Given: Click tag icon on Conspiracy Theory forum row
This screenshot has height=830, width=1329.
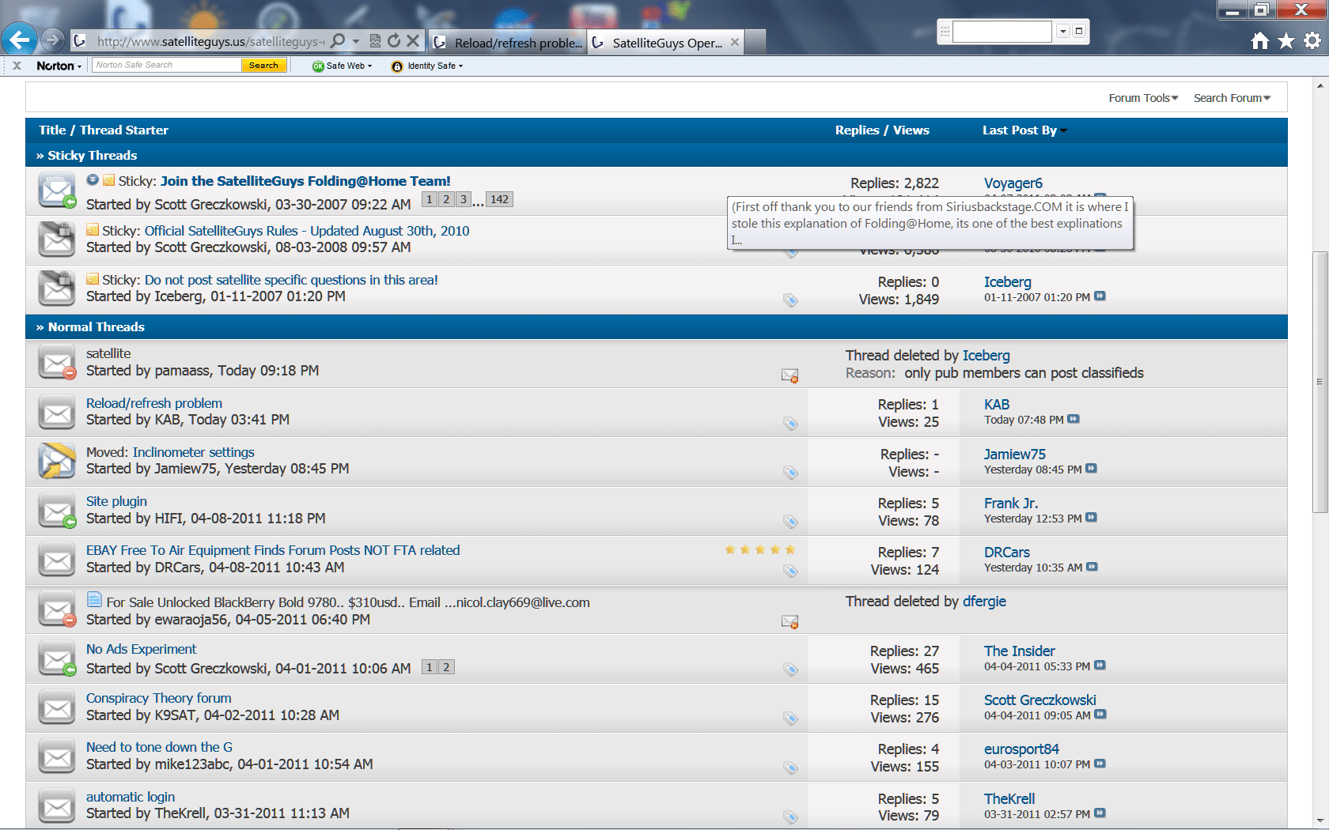Looking at the screenshot, I should click(790, 719).
